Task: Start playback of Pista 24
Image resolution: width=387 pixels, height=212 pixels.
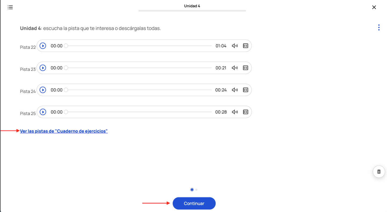Action: (43, 90)
